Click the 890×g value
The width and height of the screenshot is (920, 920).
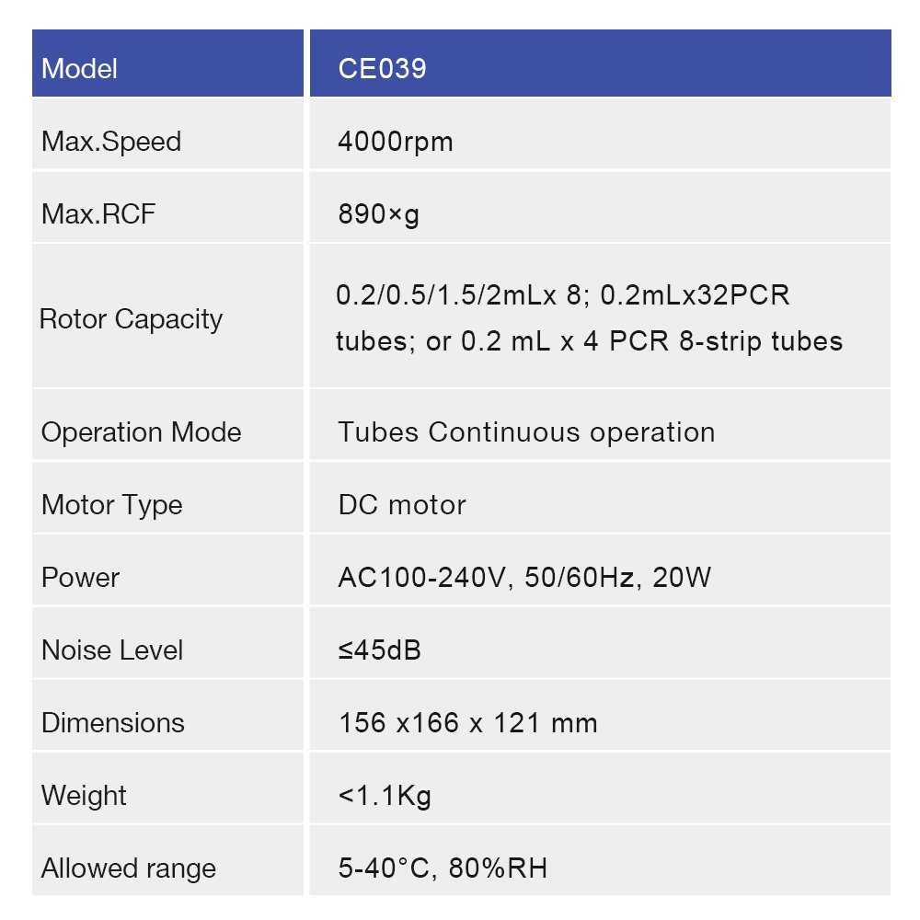click(379, 214)
